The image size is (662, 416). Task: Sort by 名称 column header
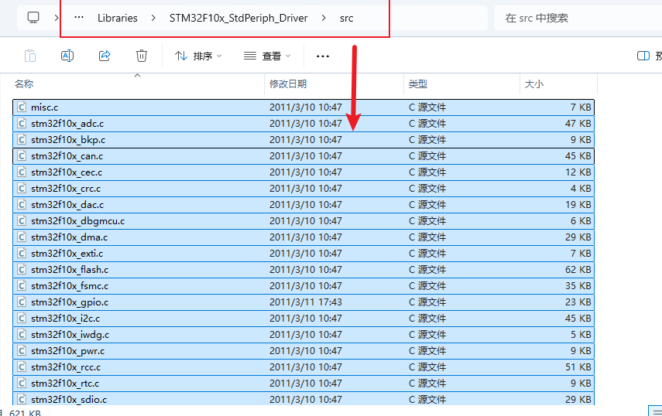(x=24, y=84)
